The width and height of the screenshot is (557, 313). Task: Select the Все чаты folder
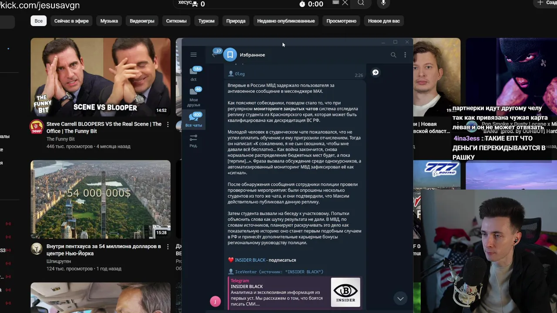[x=194, y=120]
